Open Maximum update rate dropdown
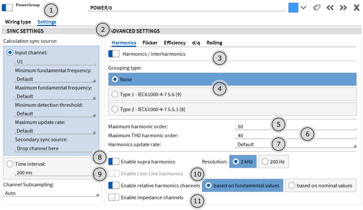This screenshot has width=363, height=210. tap(55, 131)
